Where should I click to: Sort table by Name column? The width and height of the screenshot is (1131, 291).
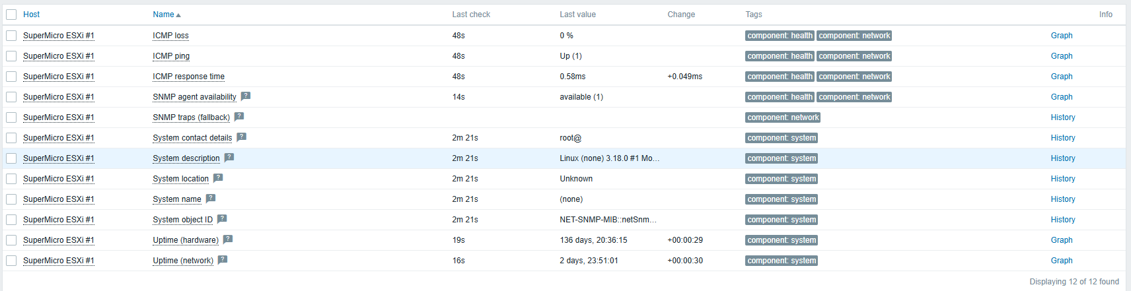click(164, 15)
